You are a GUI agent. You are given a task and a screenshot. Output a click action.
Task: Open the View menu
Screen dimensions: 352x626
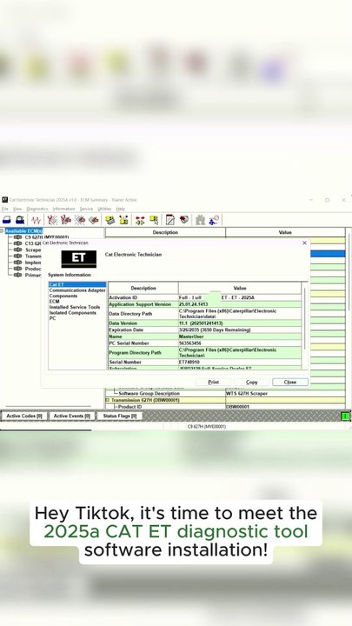(17, 209)
